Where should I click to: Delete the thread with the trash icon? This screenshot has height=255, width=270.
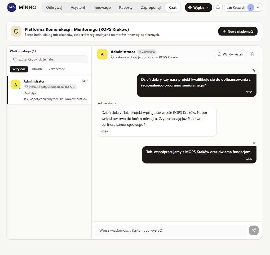click(253, 54)
